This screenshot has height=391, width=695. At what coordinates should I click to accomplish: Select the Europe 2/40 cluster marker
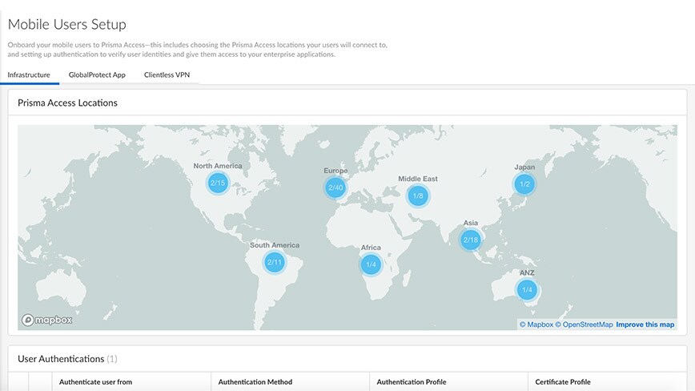(335, 188)
